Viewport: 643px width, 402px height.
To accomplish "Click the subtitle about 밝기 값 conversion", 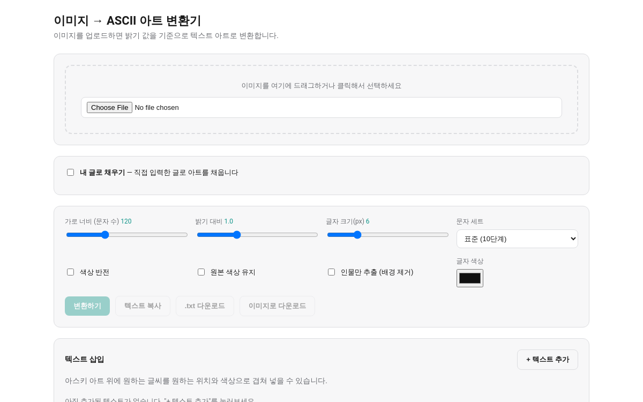I will coord(166,36).
